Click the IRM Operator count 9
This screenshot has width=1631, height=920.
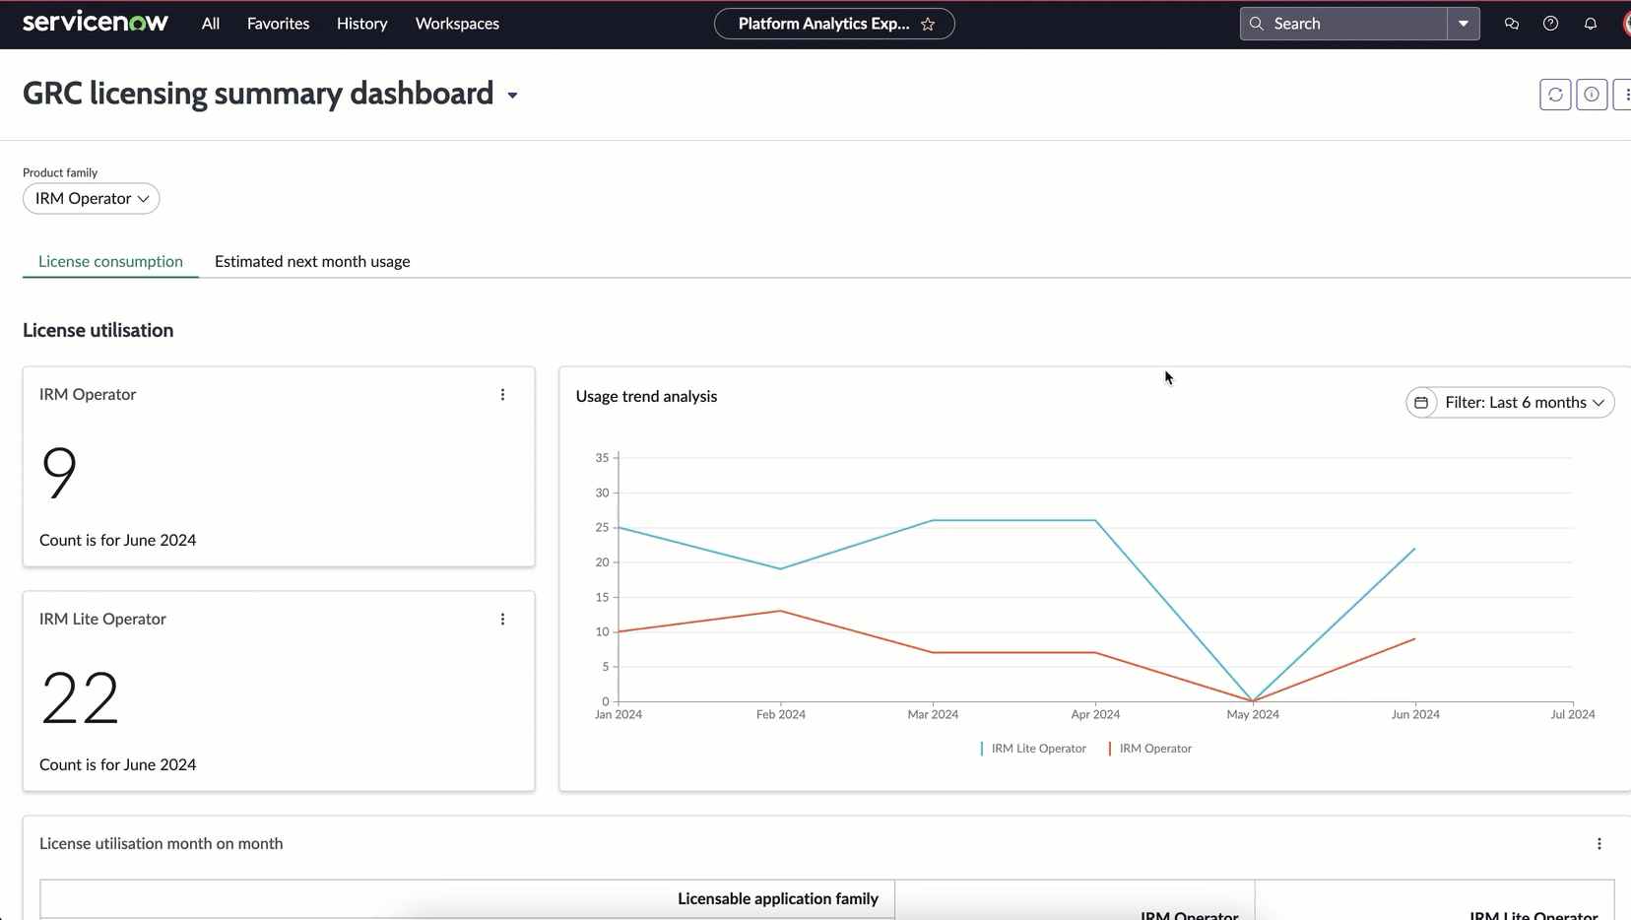[x=59, y=473]
